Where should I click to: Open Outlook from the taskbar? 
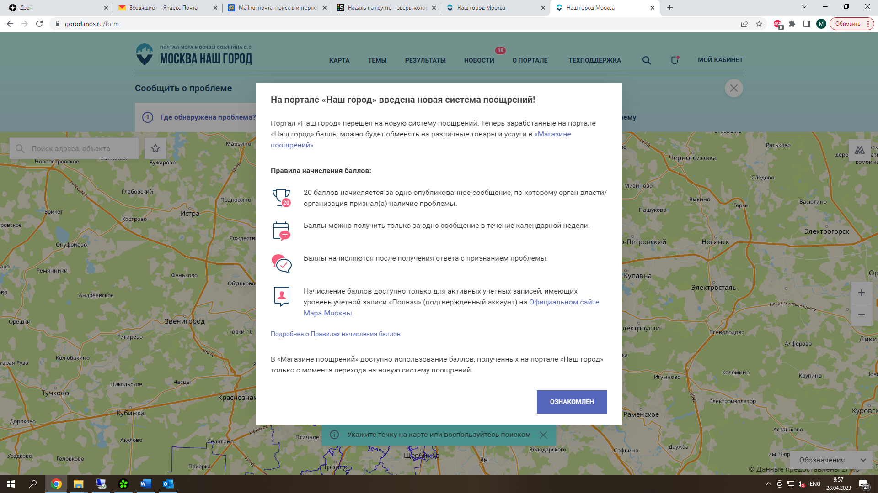(x=168, y=484)
